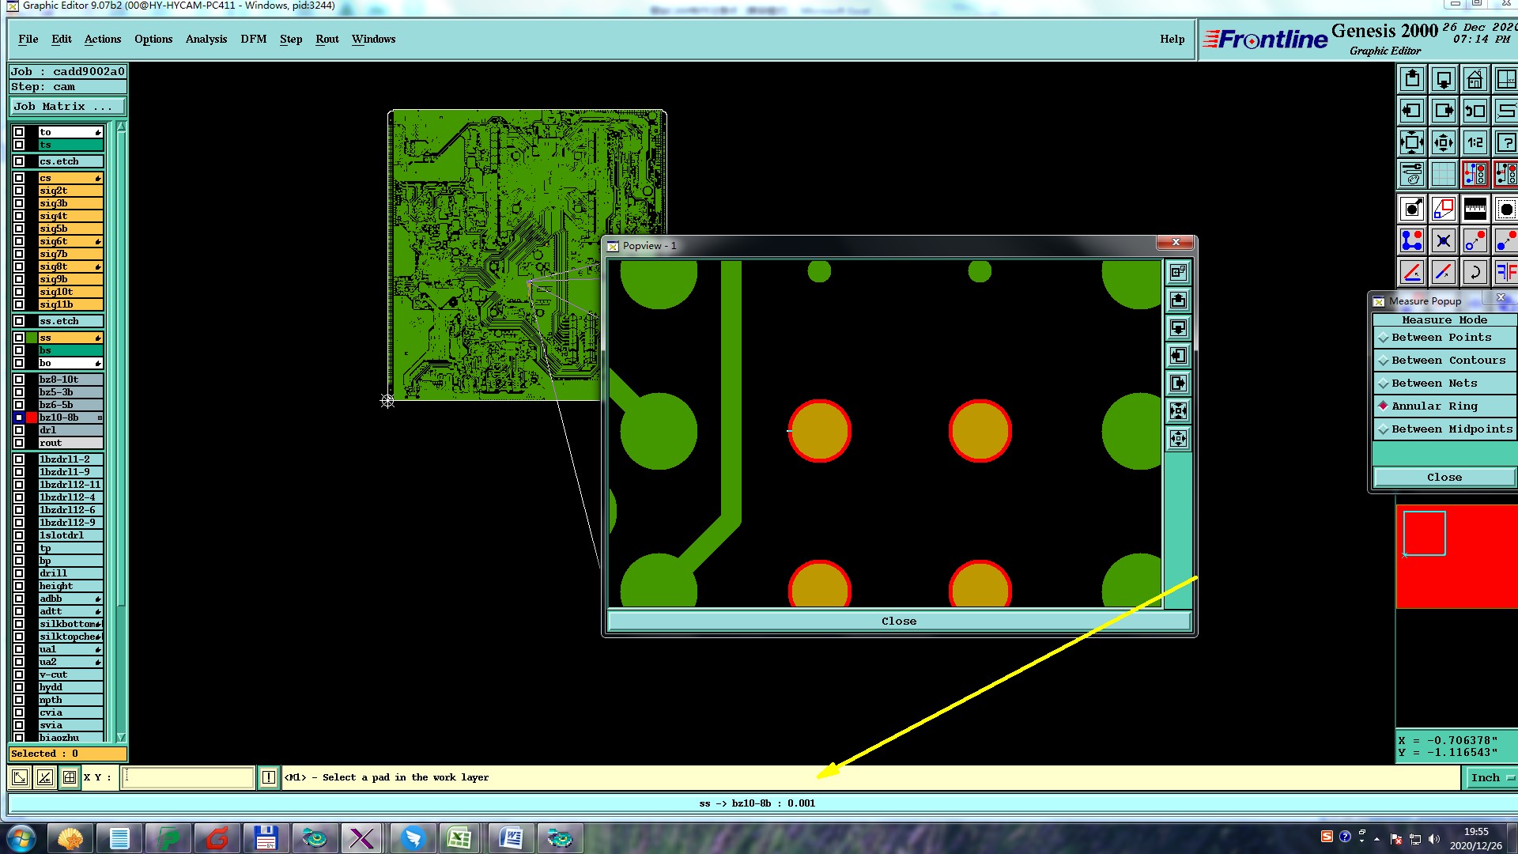Click the red color swatch of bz10-8b
The width and height of the screenshot is (1518, 854).
pyautogui.click(x=32, y=418)
